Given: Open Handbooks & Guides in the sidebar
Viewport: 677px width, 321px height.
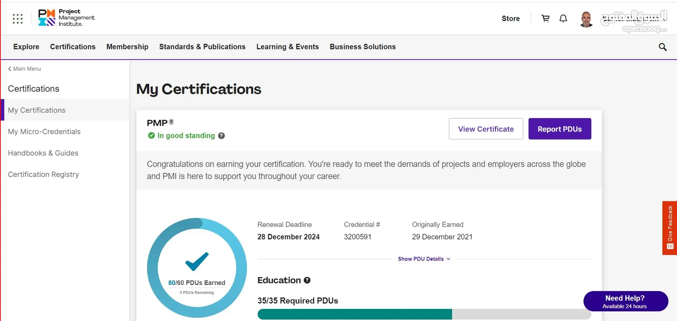Looking at the screenshot, I should (65, 153).
